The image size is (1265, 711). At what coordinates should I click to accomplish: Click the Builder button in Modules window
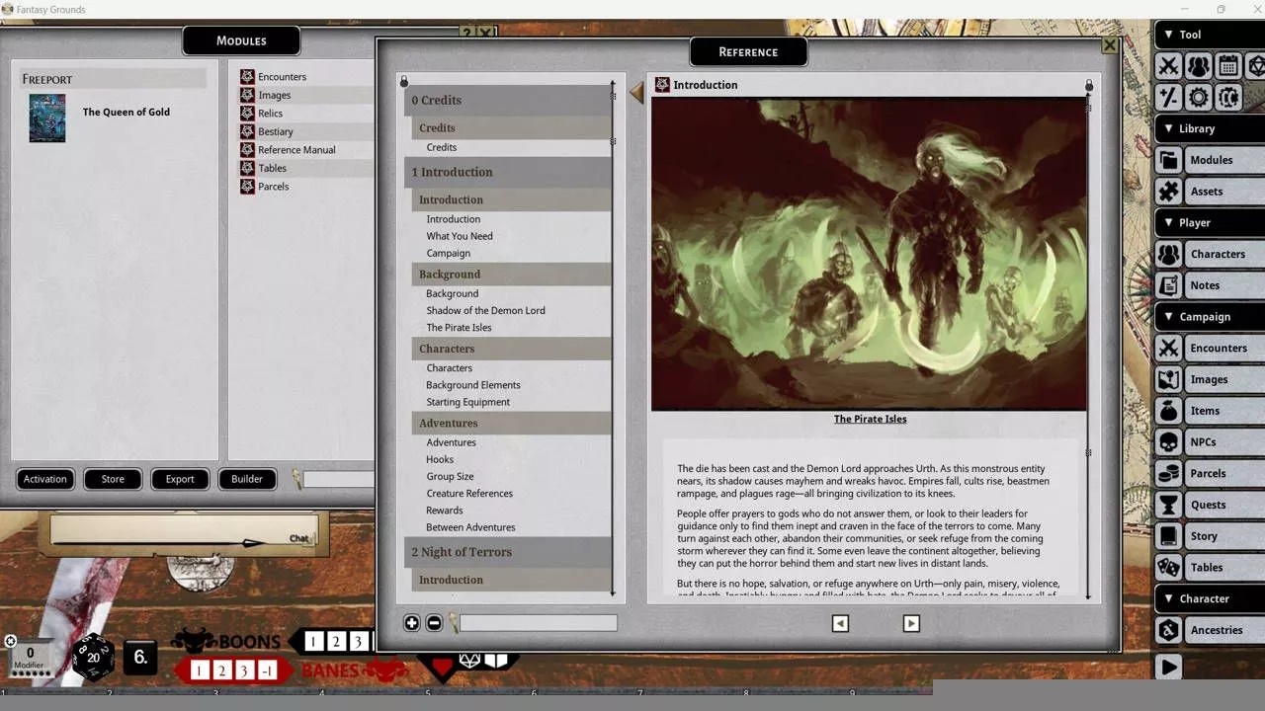pos(247,479)
